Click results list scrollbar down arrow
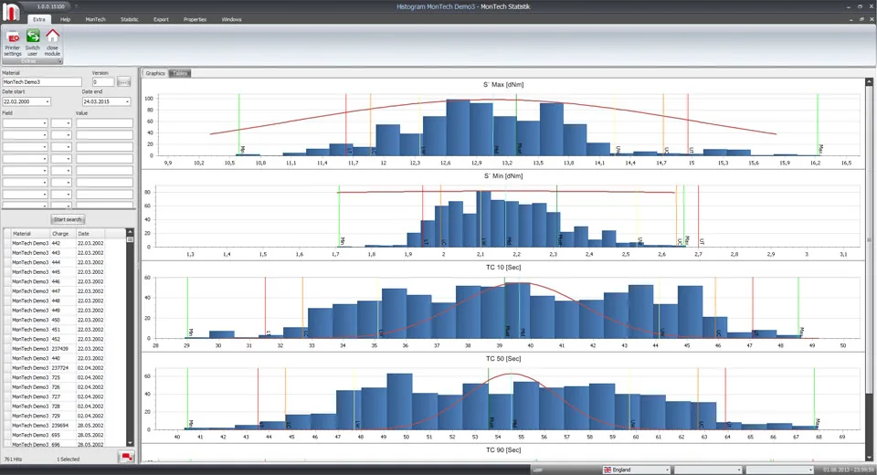 point(131,443)
